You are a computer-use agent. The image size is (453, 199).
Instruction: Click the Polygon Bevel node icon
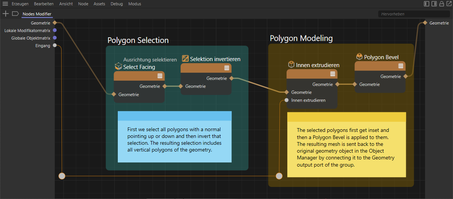(359, 57)
